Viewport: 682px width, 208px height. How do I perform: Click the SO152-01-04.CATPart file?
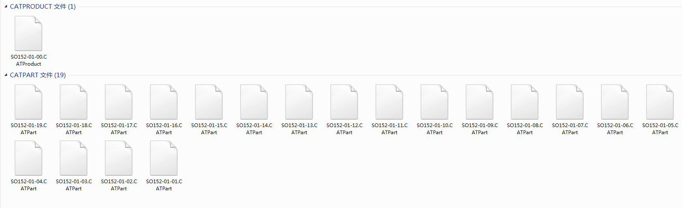coord(29,158)
